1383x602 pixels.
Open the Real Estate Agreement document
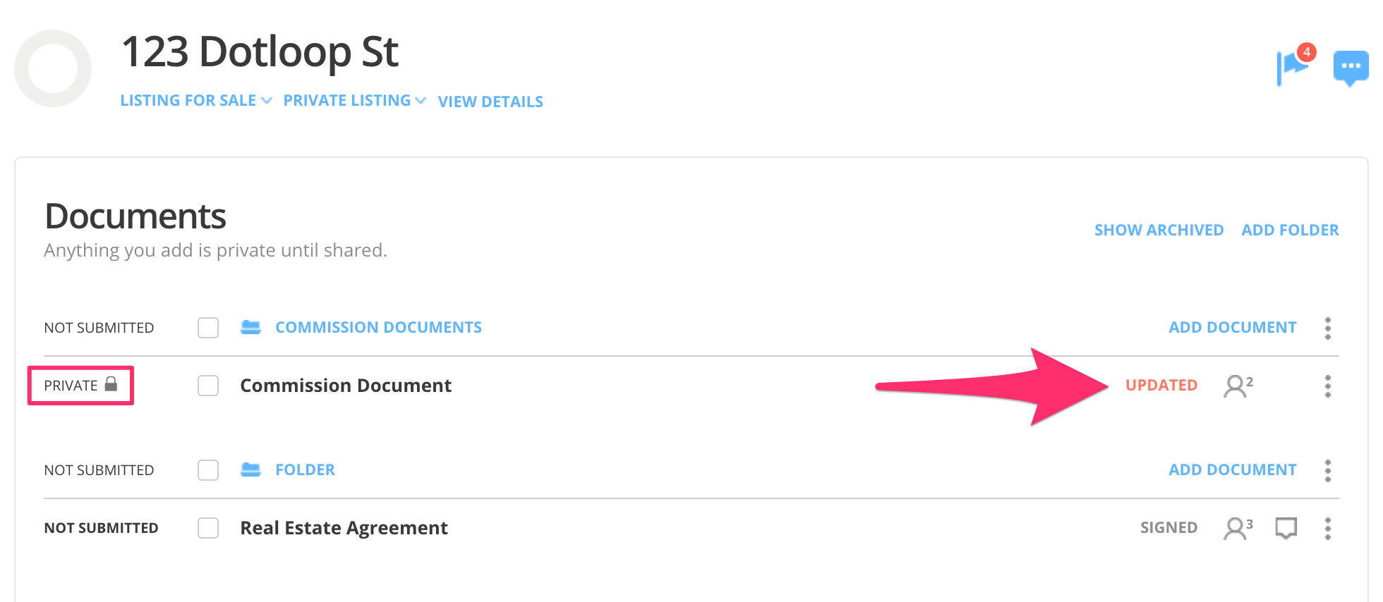(344, 528)
